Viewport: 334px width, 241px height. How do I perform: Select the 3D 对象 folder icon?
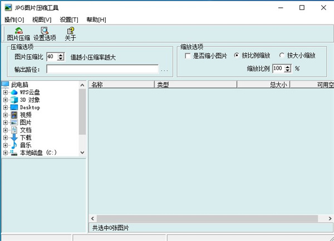[14, 100]
